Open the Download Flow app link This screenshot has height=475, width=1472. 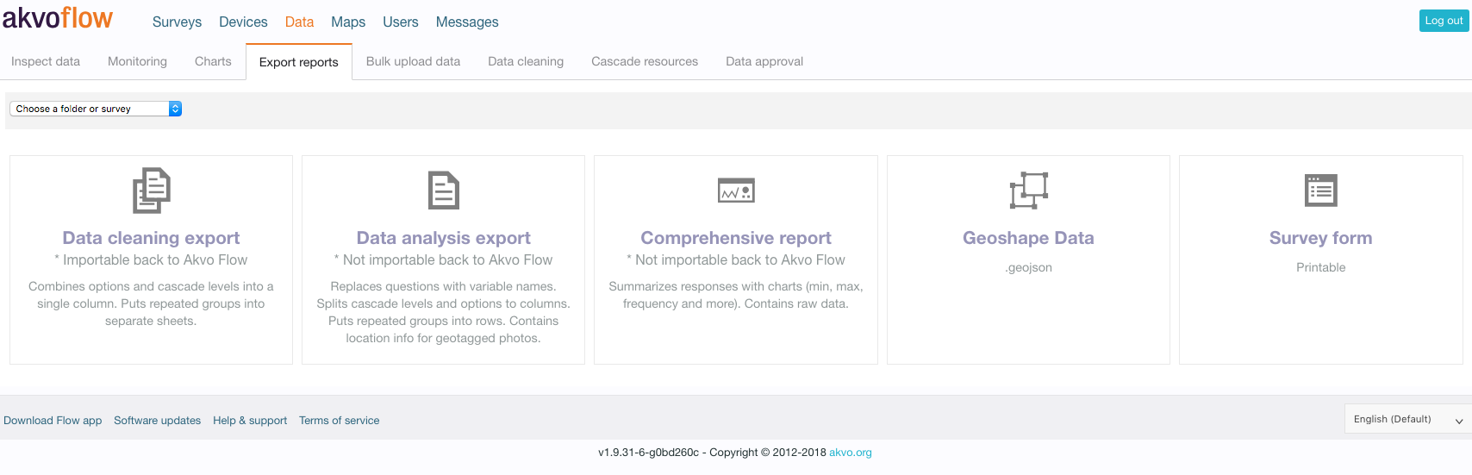[53, 421]
